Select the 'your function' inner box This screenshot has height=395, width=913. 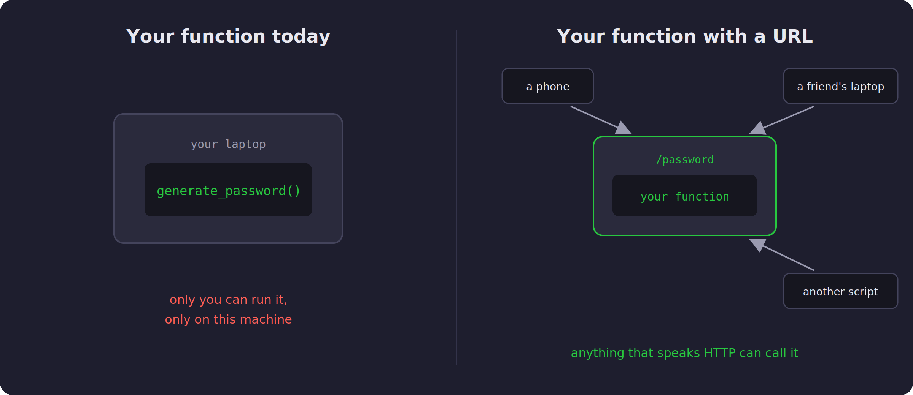click(685, 196)
